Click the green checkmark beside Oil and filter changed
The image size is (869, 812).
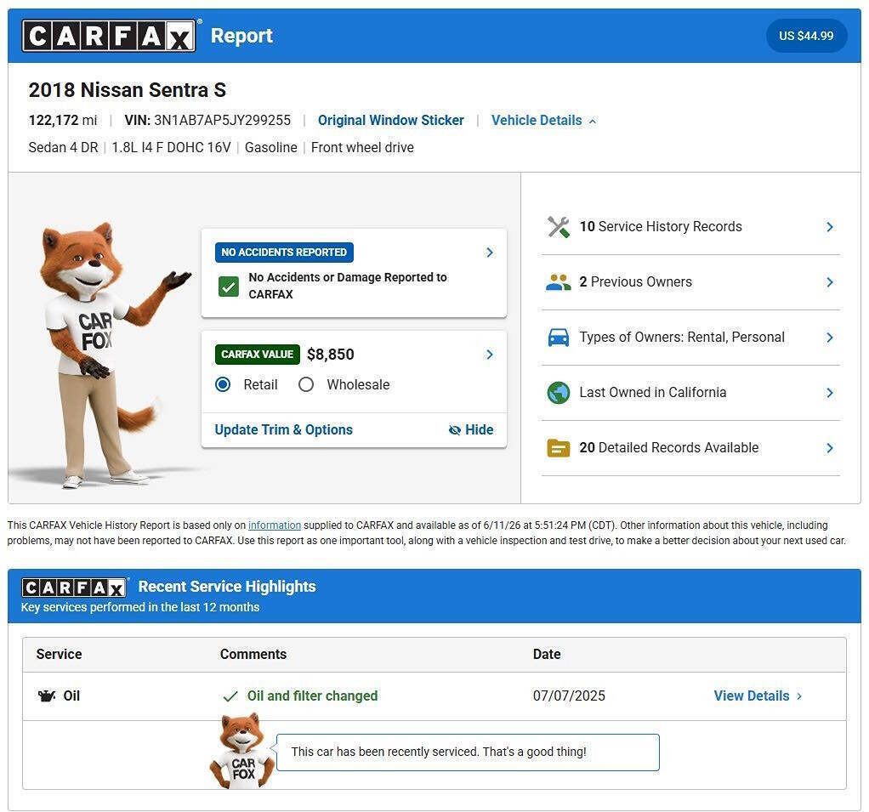pyautogui.click(x=230, y=696)
